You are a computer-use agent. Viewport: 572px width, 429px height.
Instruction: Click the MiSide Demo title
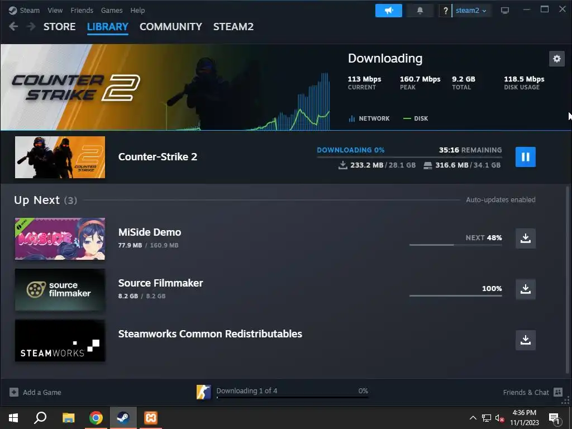pos(150,232)
